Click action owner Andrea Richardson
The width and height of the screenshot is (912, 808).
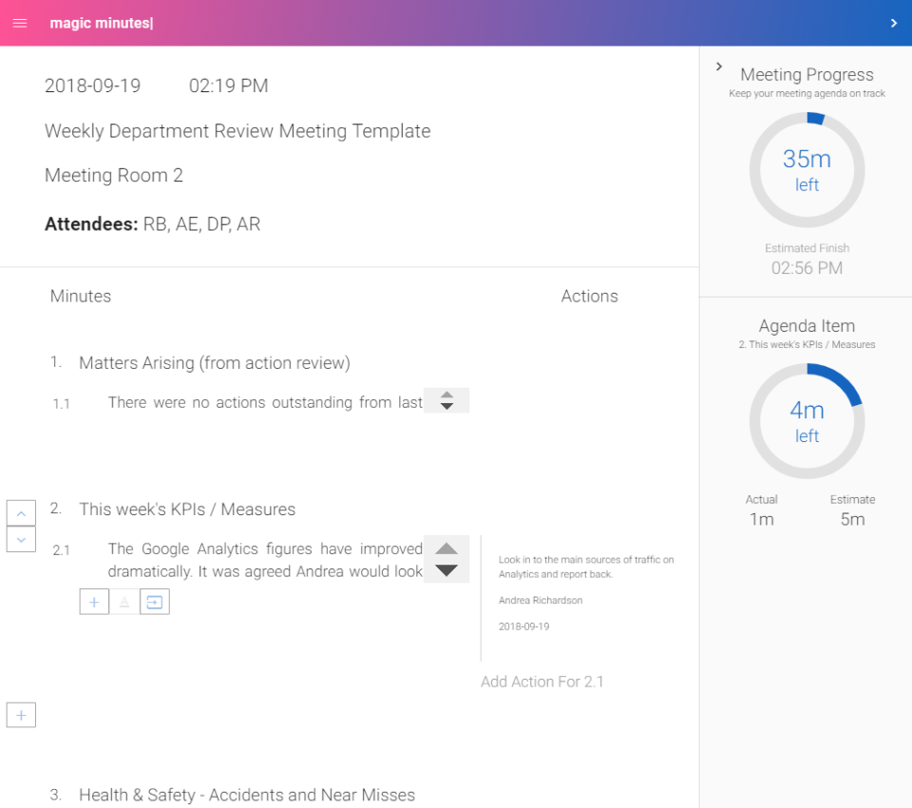541,600
